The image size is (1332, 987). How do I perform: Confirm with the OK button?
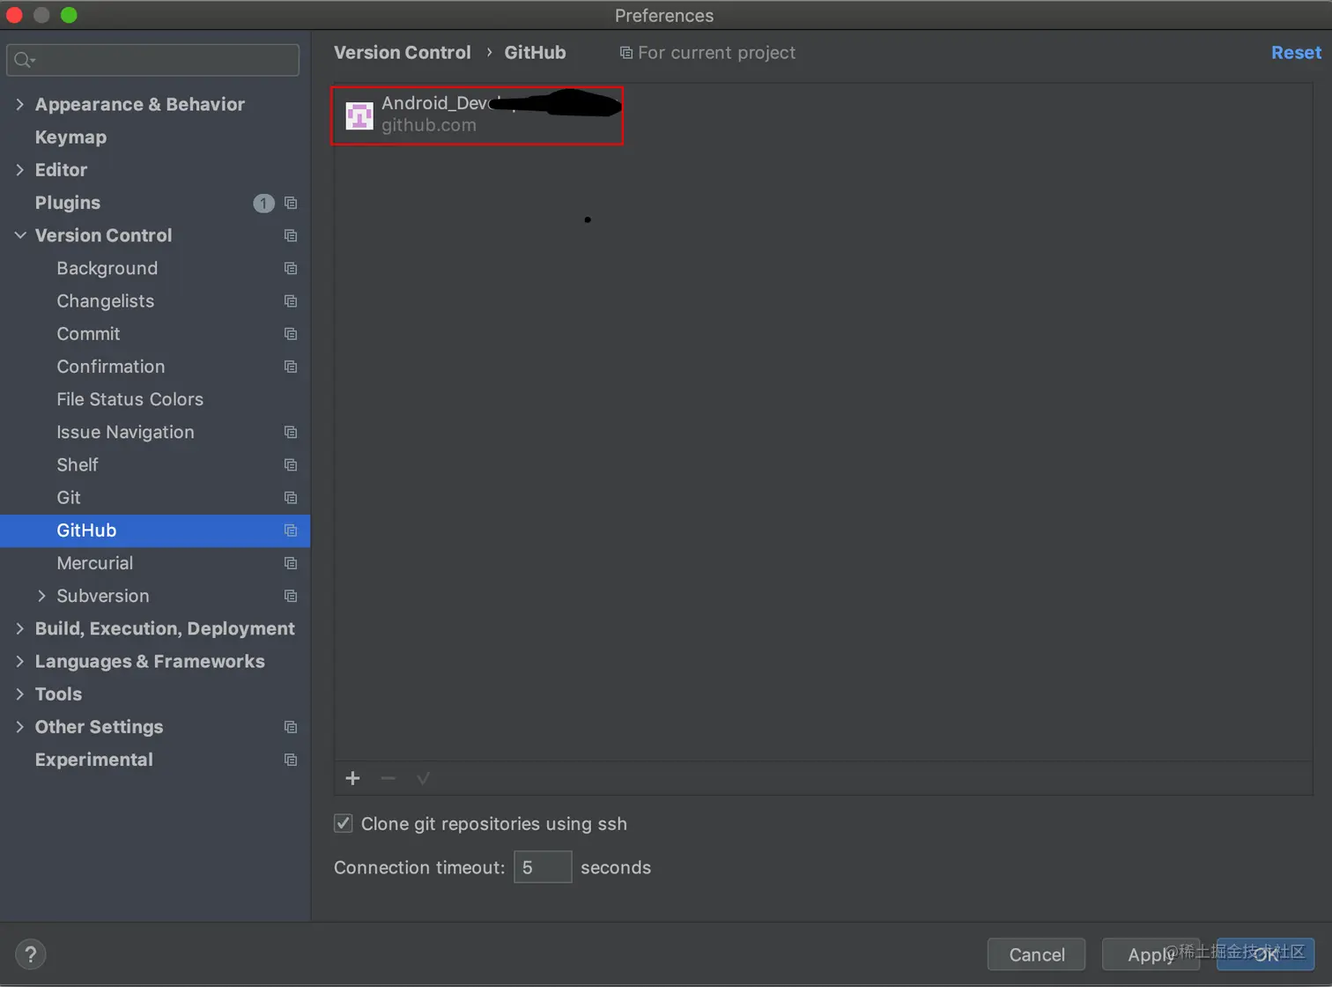coord(1266,954)
